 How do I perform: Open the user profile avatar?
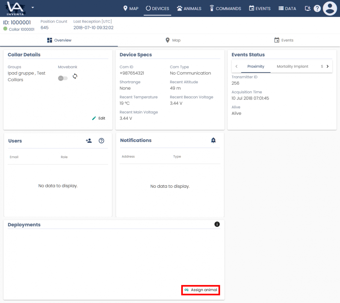[x=330, y=8]
